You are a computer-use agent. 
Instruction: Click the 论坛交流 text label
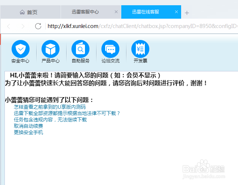(110, 61)
